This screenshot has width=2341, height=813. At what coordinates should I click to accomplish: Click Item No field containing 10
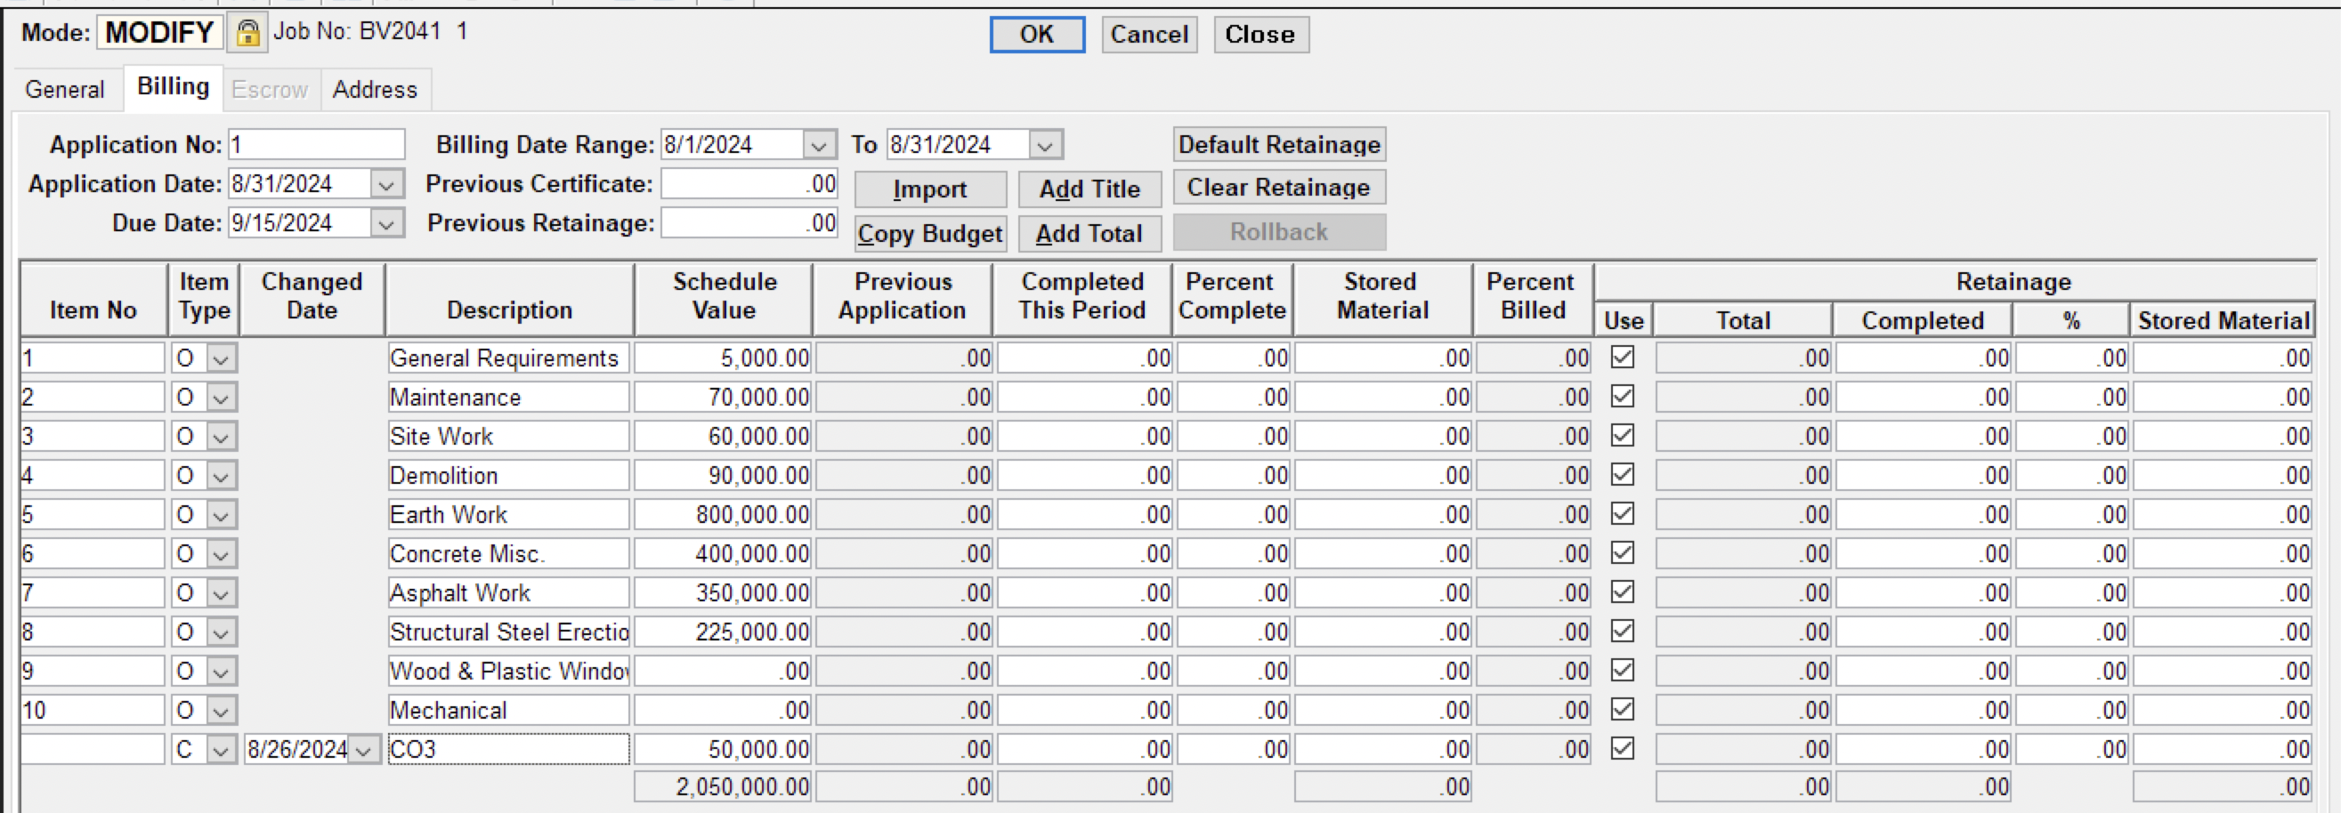click(x=93, y=711)
